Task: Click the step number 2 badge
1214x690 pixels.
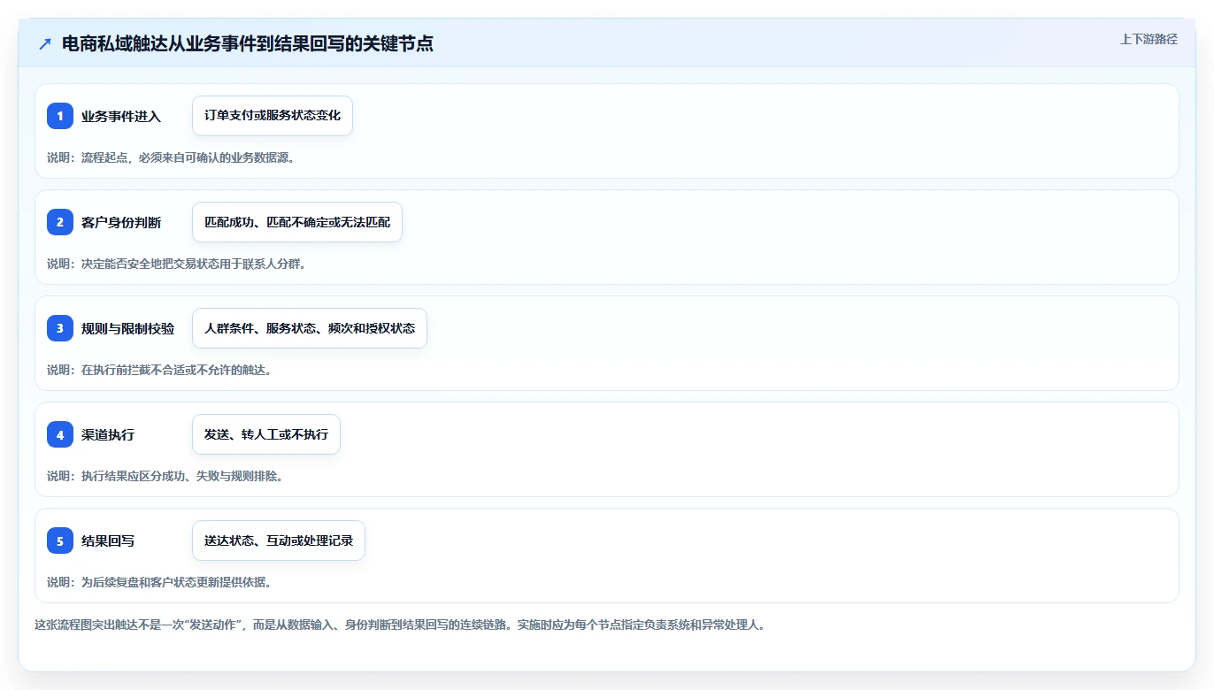Action: pyautogui.click(x=60, y=222)
